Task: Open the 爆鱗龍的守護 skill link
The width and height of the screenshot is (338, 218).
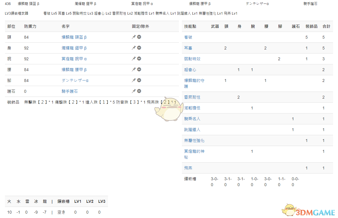Action: pyautogui.click(x=194, y=83)
